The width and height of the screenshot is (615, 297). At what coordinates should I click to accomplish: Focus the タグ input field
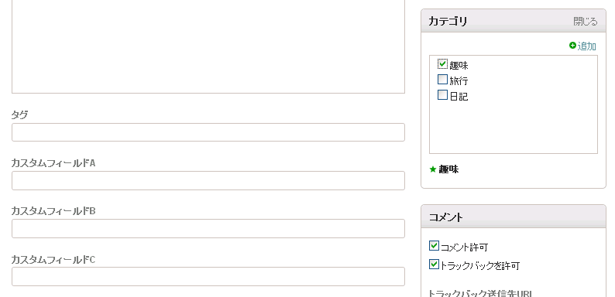[x=208, y=132]
